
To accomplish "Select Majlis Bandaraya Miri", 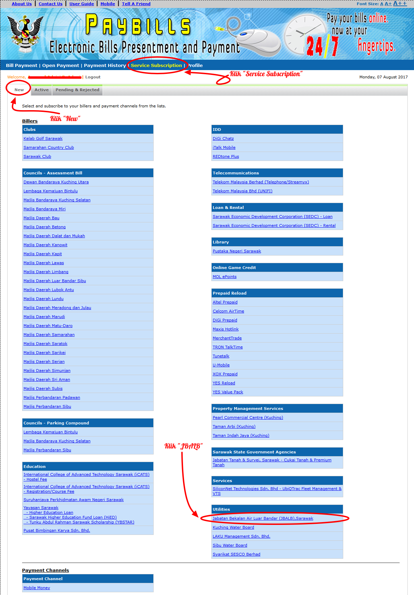I will tap(45, 209).
